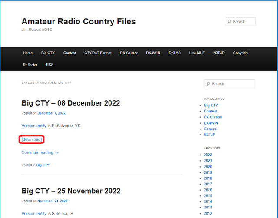Click Continue reading link
Image resolution: width=278 pixels, height=218 pixels.
(40, 152)
